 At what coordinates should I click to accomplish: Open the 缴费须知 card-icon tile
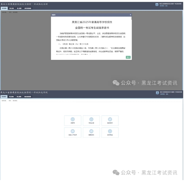tap(91, 132)
